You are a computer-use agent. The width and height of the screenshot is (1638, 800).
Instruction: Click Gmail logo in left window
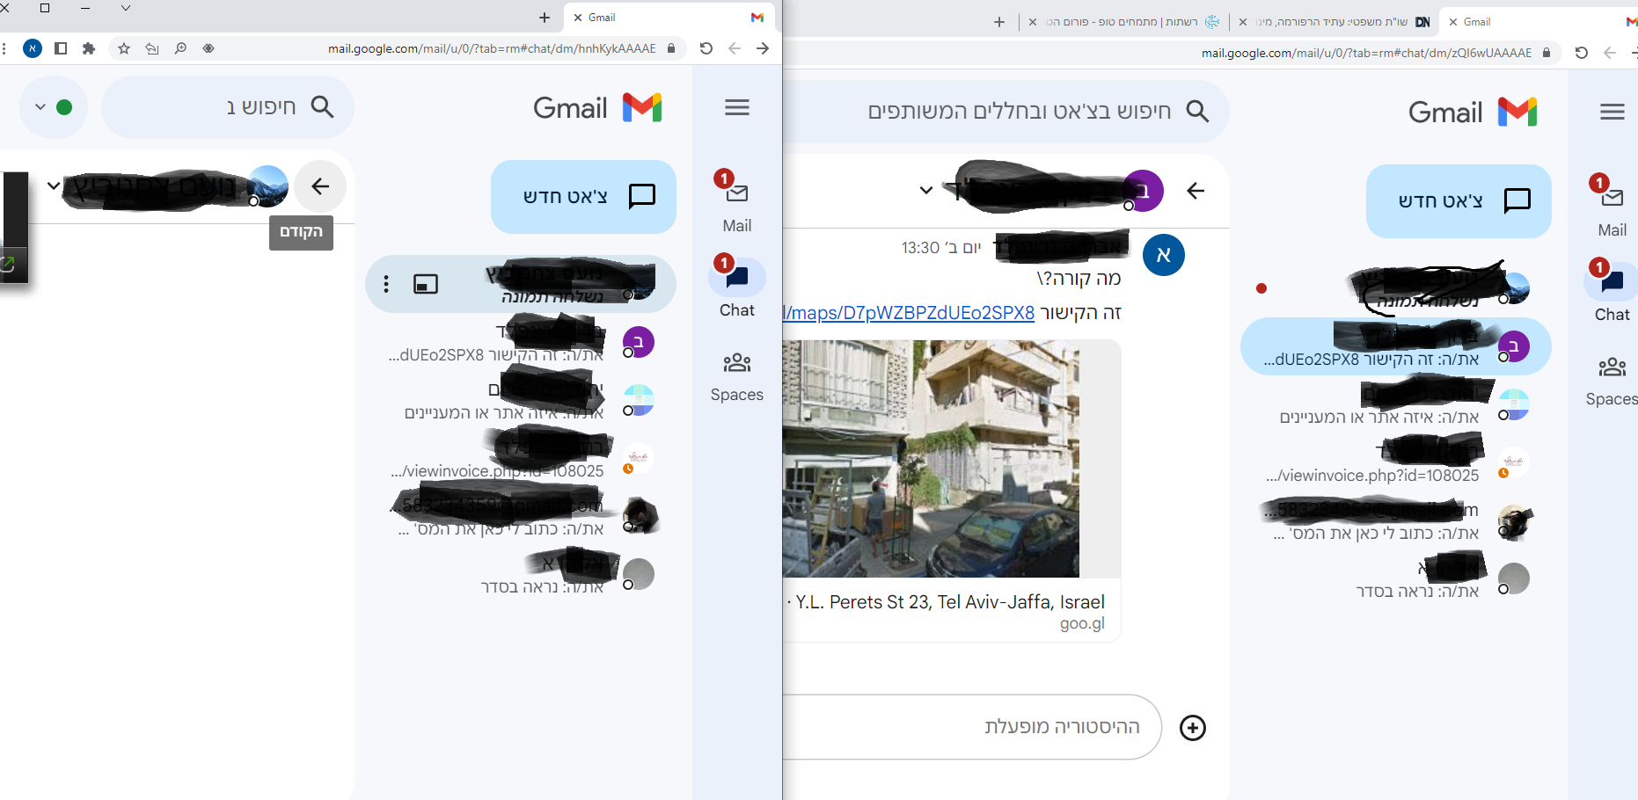(x=598, y=107)
